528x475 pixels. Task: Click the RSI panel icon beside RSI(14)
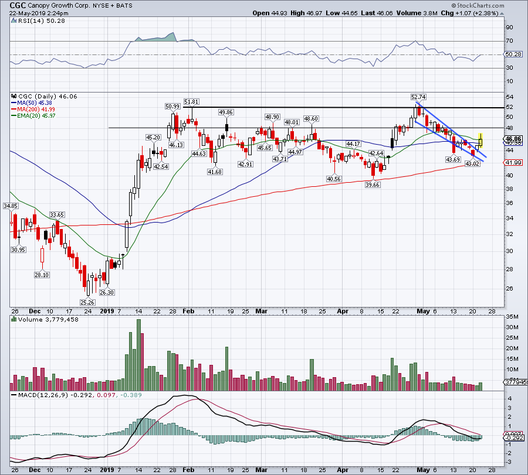click(x=13, y=20)
